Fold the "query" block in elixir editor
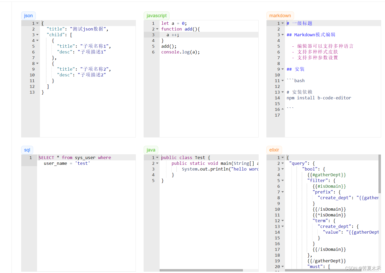This screenshot has width=385, height=273. (283, 163)
